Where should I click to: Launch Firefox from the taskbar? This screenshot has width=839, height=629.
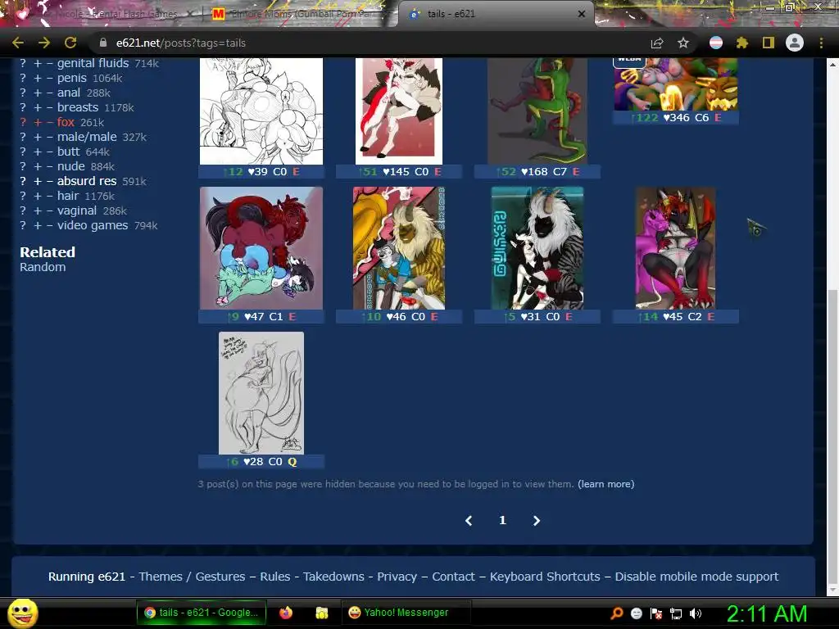click(x=286, y=613)
